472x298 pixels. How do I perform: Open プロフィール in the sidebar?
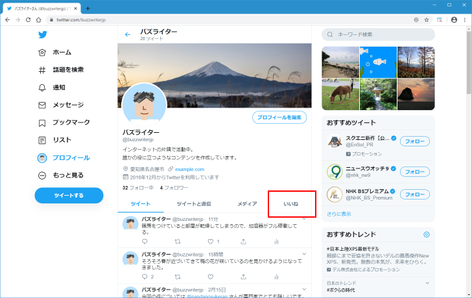coord(64,158)
